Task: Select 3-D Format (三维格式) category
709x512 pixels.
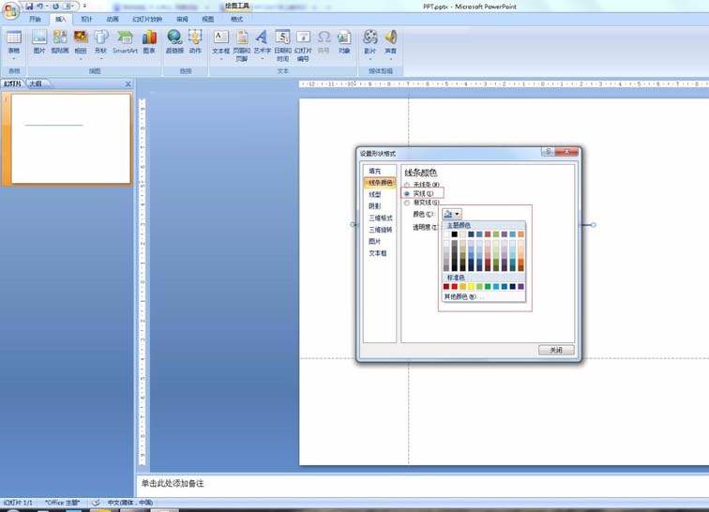Action: (x=381, y=218)
